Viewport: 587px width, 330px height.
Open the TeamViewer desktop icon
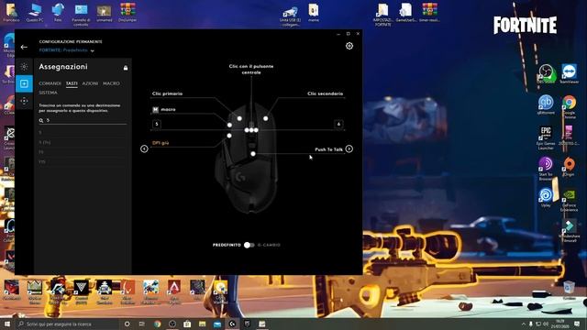pos(569,73)
